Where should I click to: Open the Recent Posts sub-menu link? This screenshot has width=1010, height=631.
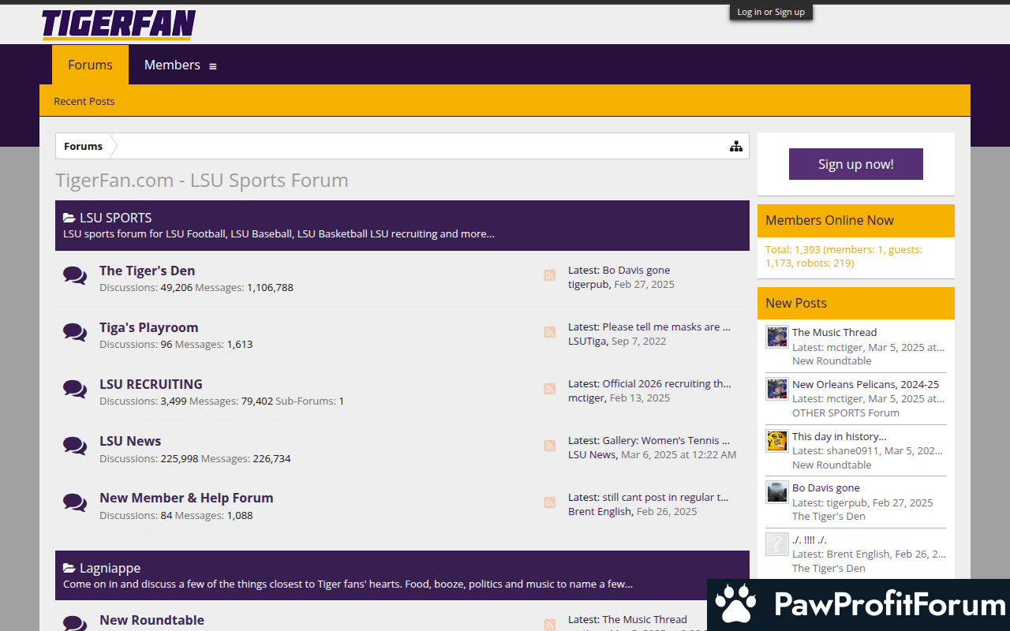[84, 101]
